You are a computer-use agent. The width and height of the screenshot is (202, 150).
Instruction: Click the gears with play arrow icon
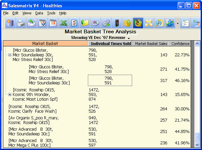click(x=106, y=23)
